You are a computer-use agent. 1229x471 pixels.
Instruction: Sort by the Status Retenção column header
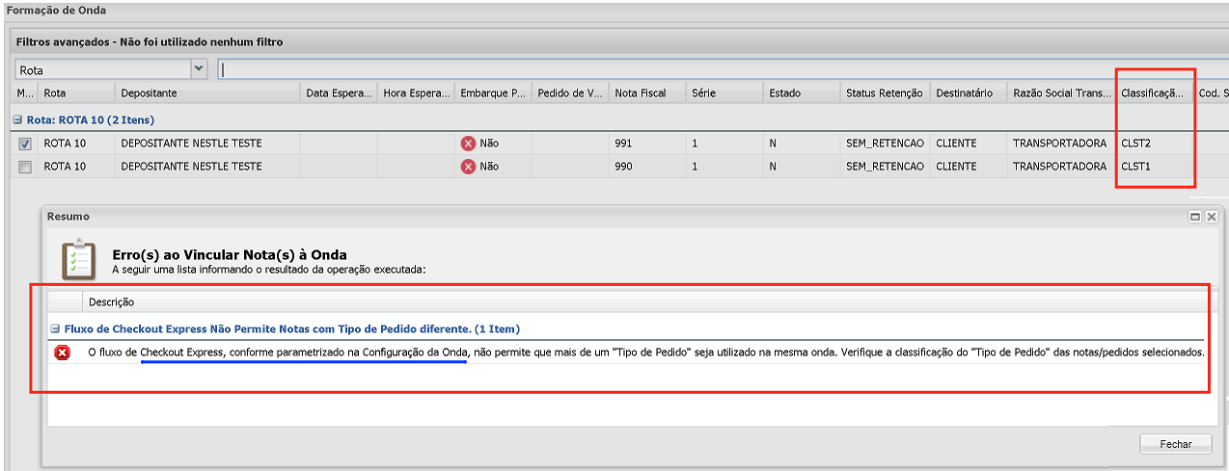pyautogui.click(x=886, y=93)
